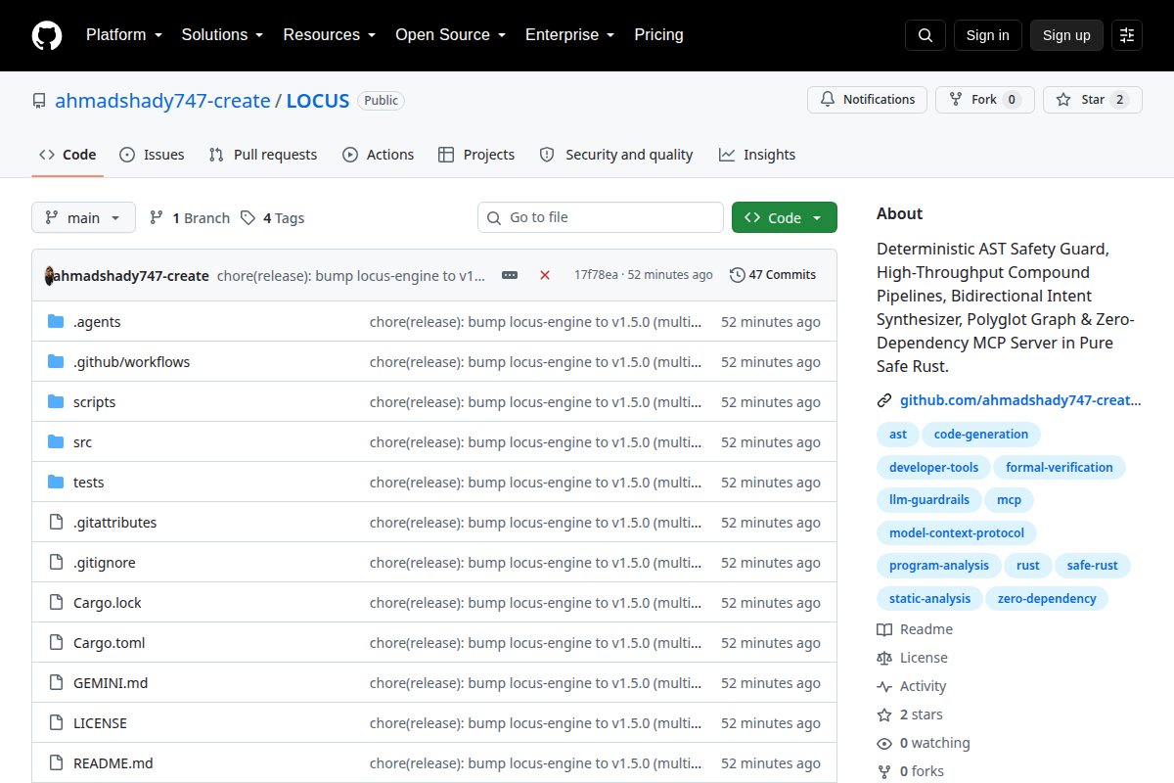The height and width of the screenshot is (783, 1174).
Task: Expand the Platform menu
Action: tap(125, 35)
